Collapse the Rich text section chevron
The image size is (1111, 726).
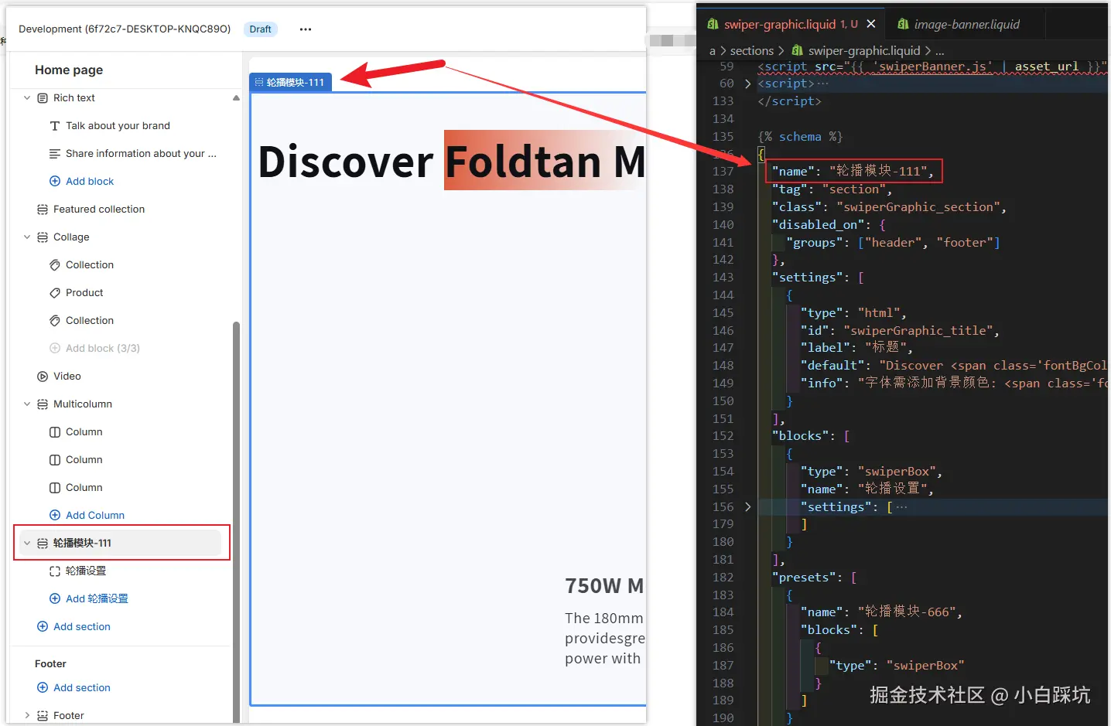point(27,98)
